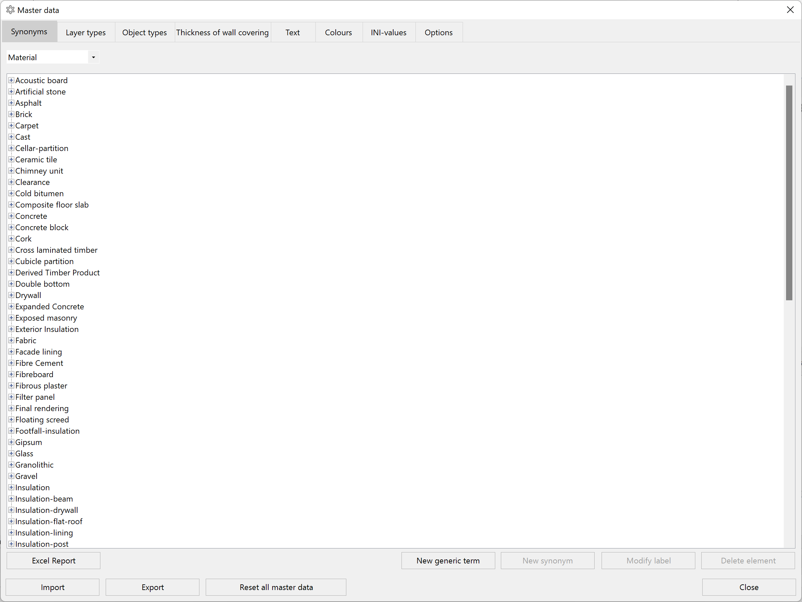The image size is (802, 602).
Task: Click the Reset all master data button
Action: pos(276,586)
